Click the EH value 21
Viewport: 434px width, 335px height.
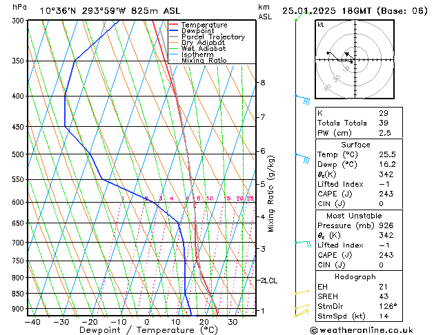(x=384, y=287)
